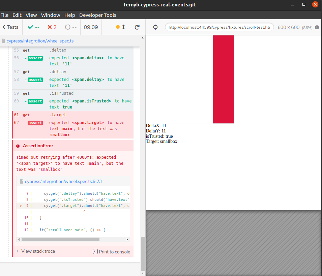
Task: Click the 'DeltaY: 11' text in preview
Action: 156,131
